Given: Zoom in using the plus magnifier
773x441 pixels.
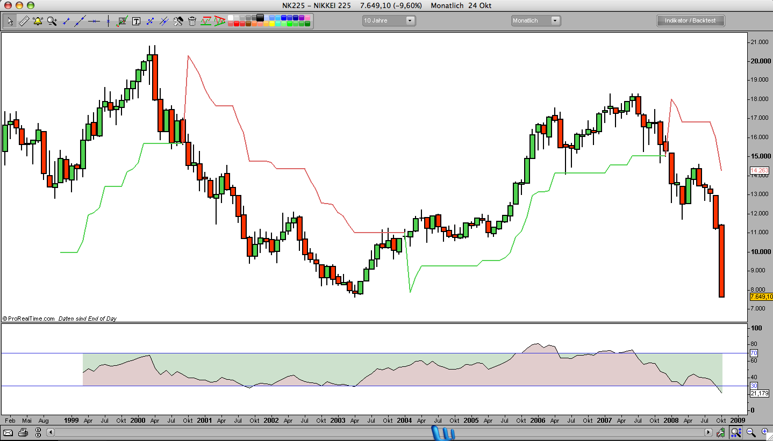Looking at the screenshot, I should 764,432.
